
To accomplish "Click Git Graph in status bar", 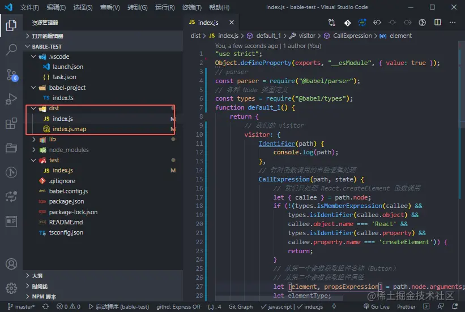I will pos(241,306).
